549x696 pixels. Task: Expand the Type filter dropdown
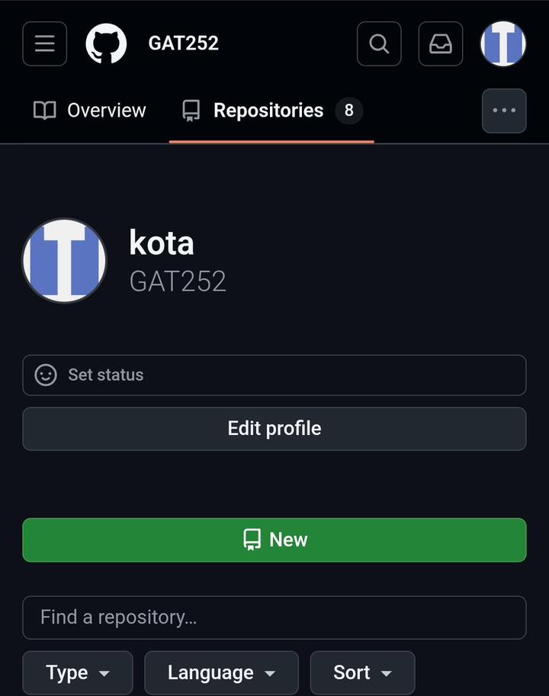click(78, 672)
